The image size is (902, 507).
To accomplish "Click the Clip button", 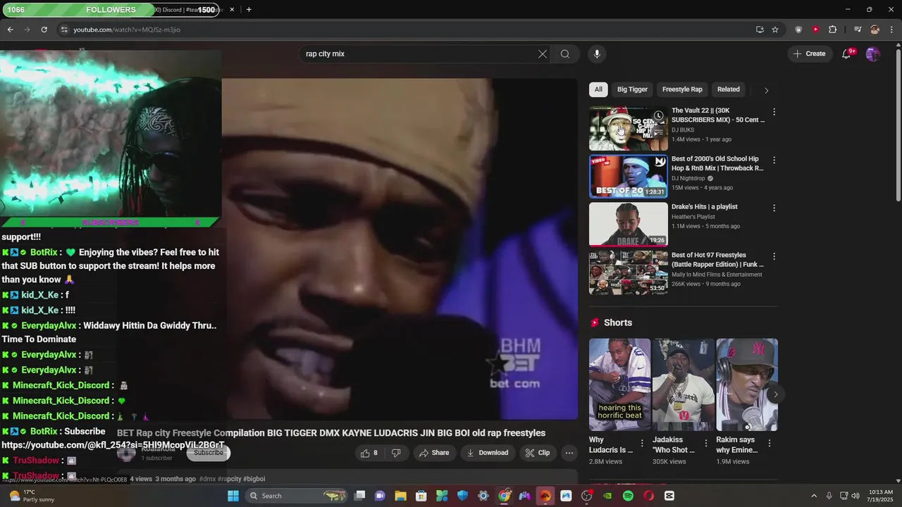I will point(538,453).
